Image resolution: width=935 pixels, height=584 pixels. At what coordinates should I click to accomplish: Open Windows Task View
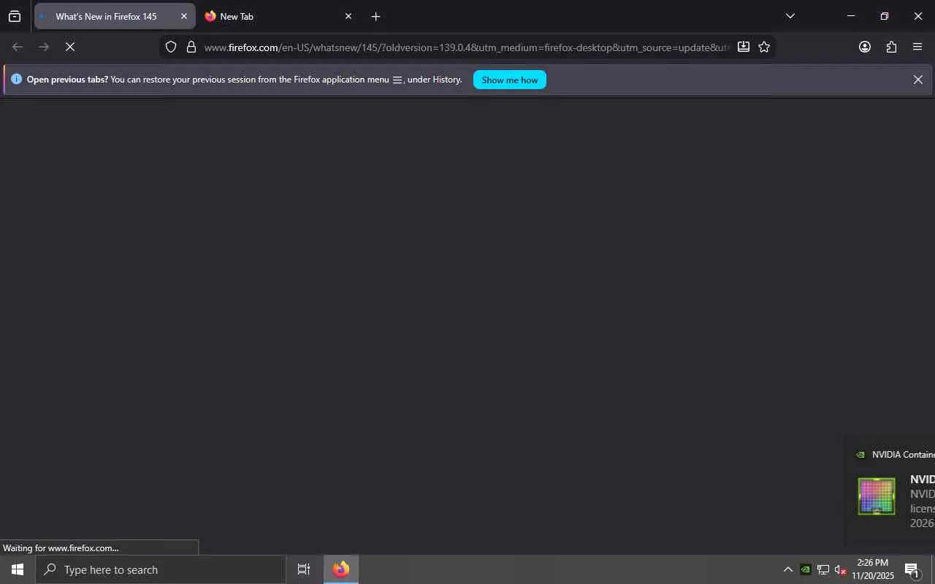tap(304, 569)
